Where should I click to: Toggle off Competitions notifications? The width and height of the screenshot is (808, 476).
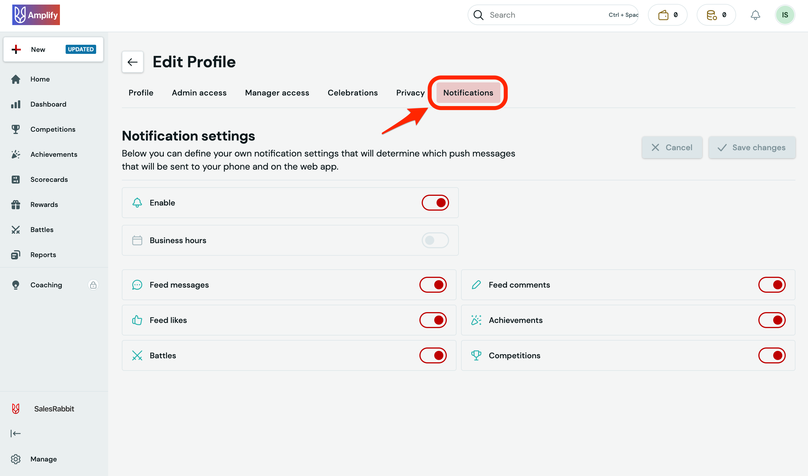pyautogui.click(x=771, y=355)
